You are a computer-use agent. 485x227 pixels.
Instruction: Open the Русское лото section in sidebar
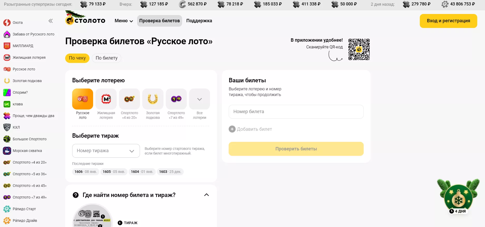click(23, 69)
